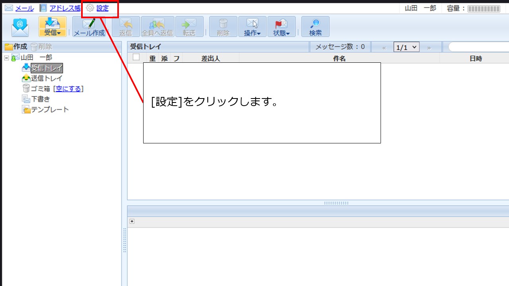The image size is (509, 286).
Task: Check the select-all checkbox in the message list
Action: [136, 58]
